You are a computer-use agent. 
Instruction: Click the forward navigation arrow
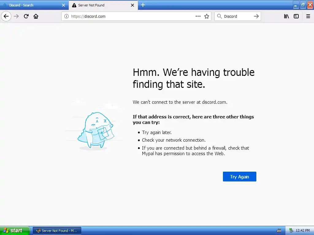point(16,16)
